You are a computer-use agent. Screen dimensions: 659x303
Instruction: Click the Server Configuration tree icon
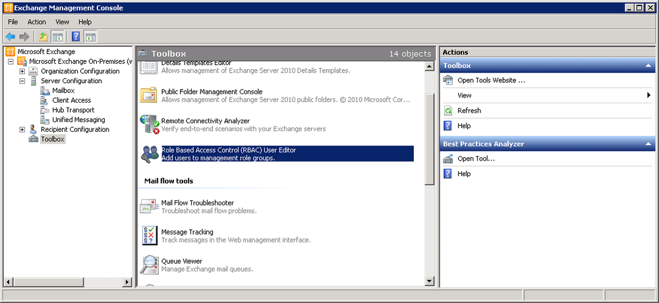tap(33, 80)
